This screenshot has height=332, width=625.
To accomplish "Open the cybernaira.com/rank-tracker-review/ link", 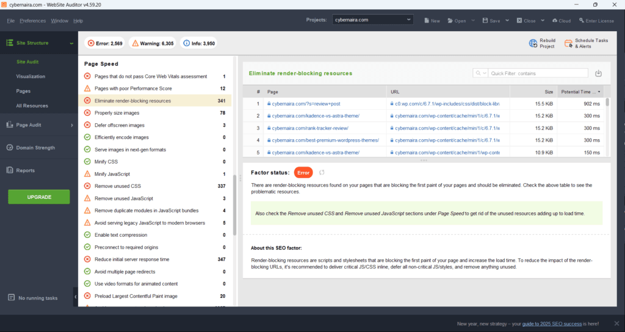I will pos(310,128).
